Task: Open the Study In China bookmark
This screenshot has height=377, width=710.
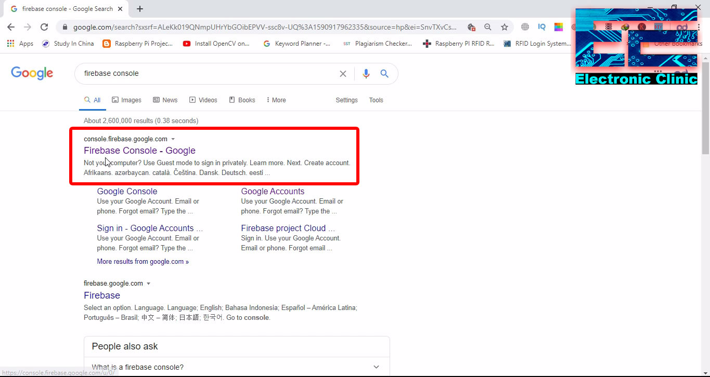Action: click(x=68, y=44)
